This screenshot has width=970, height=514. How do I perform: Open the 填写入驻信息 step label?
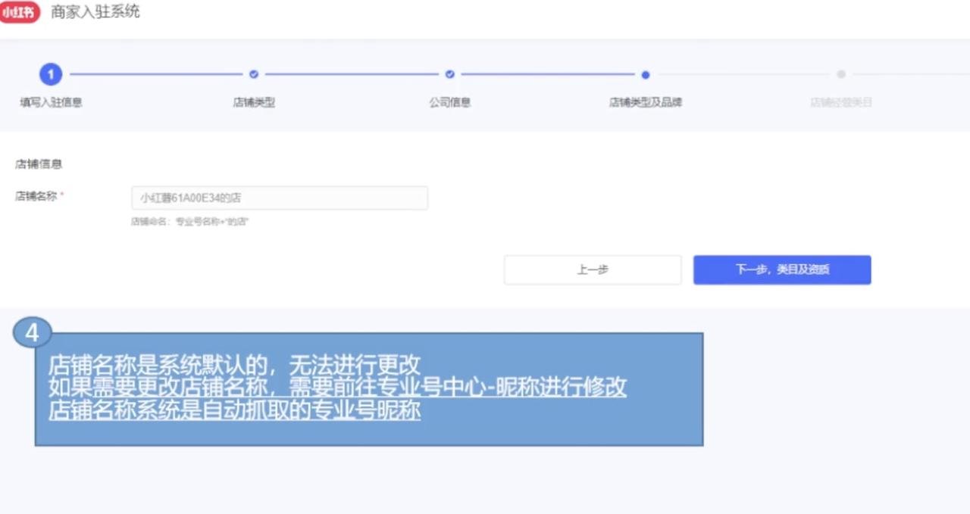51,102
